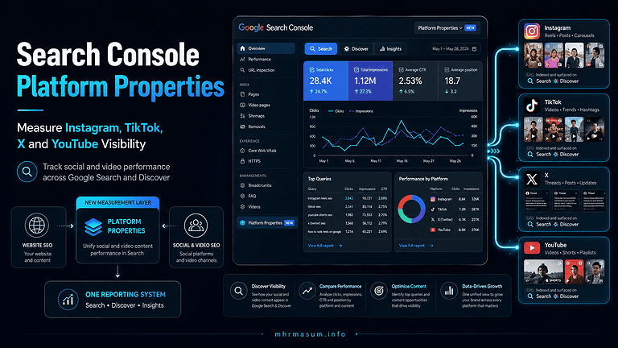Click the lock icon beside HTTPS
The image size is (618, 348).
coord(242,161)
